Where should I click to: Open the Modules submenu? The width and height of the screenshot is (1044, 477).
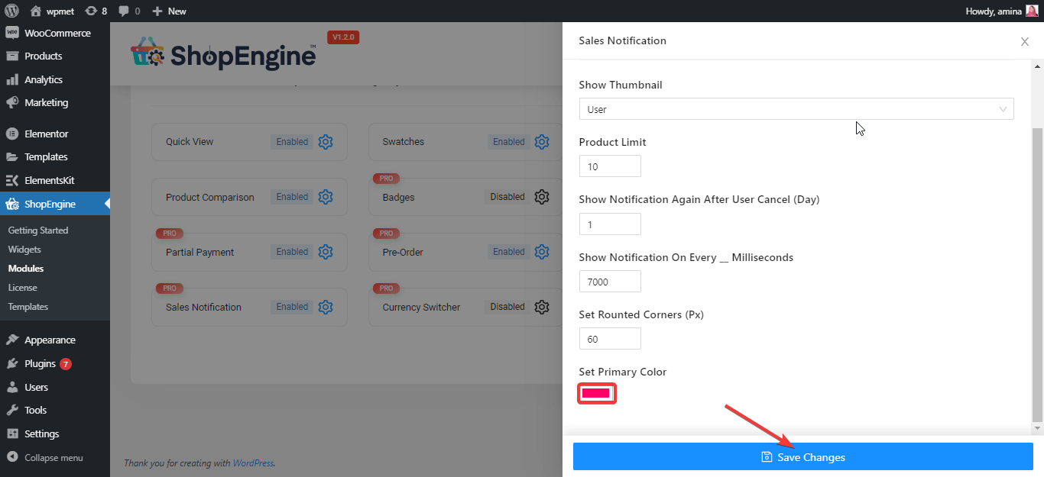(x=26, y=268)
